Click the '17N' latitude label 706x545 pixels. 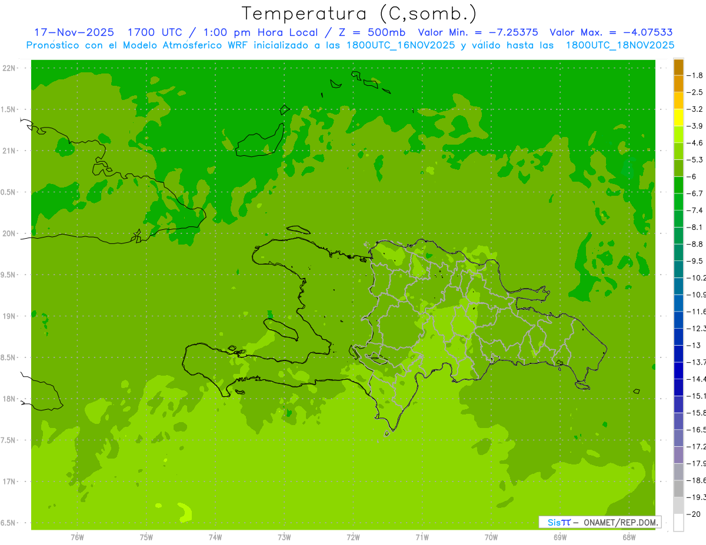(10, 482)
